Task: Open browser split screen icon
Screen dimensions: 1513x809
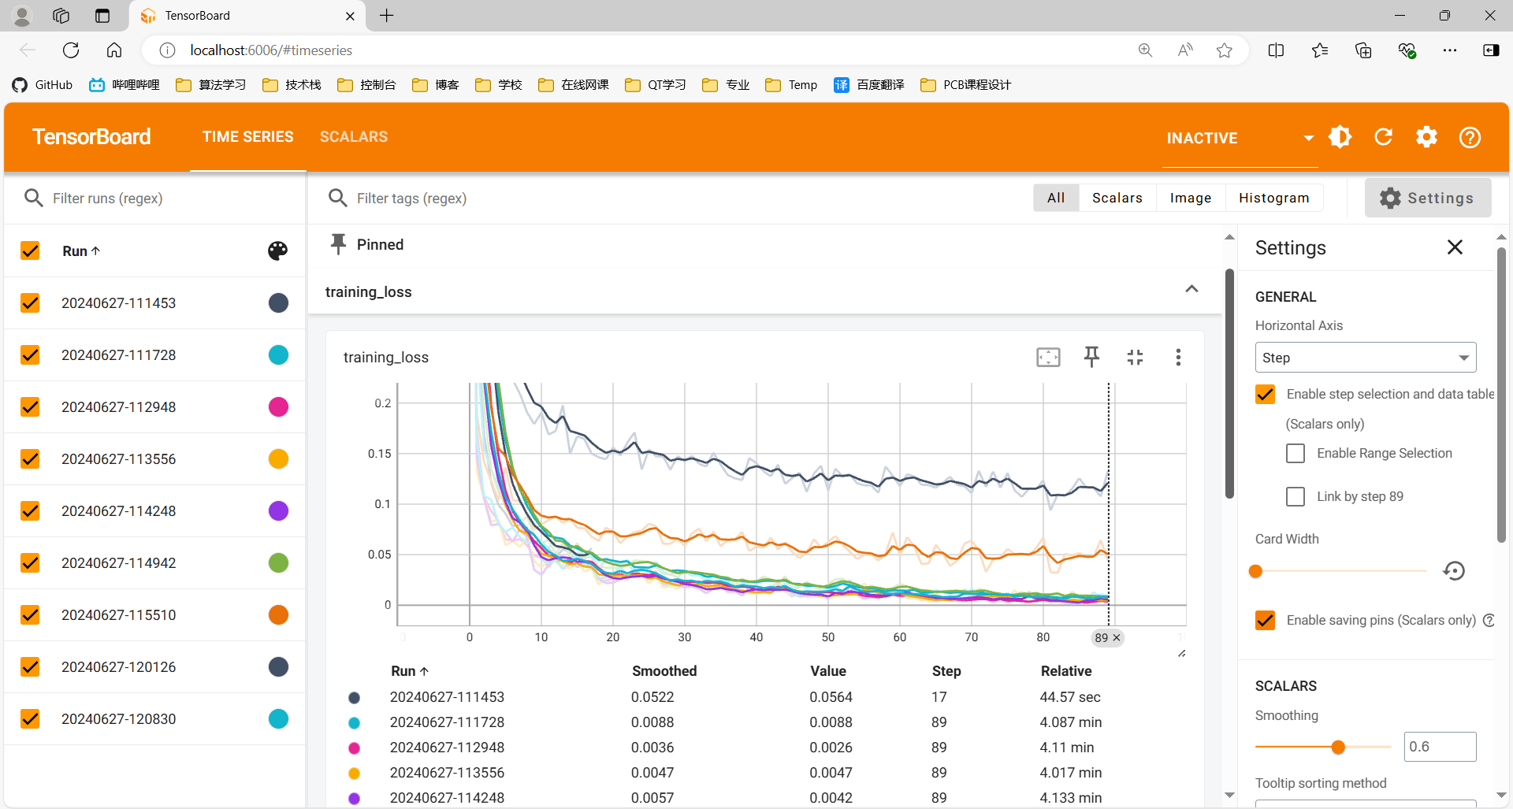Action: 1276,50
